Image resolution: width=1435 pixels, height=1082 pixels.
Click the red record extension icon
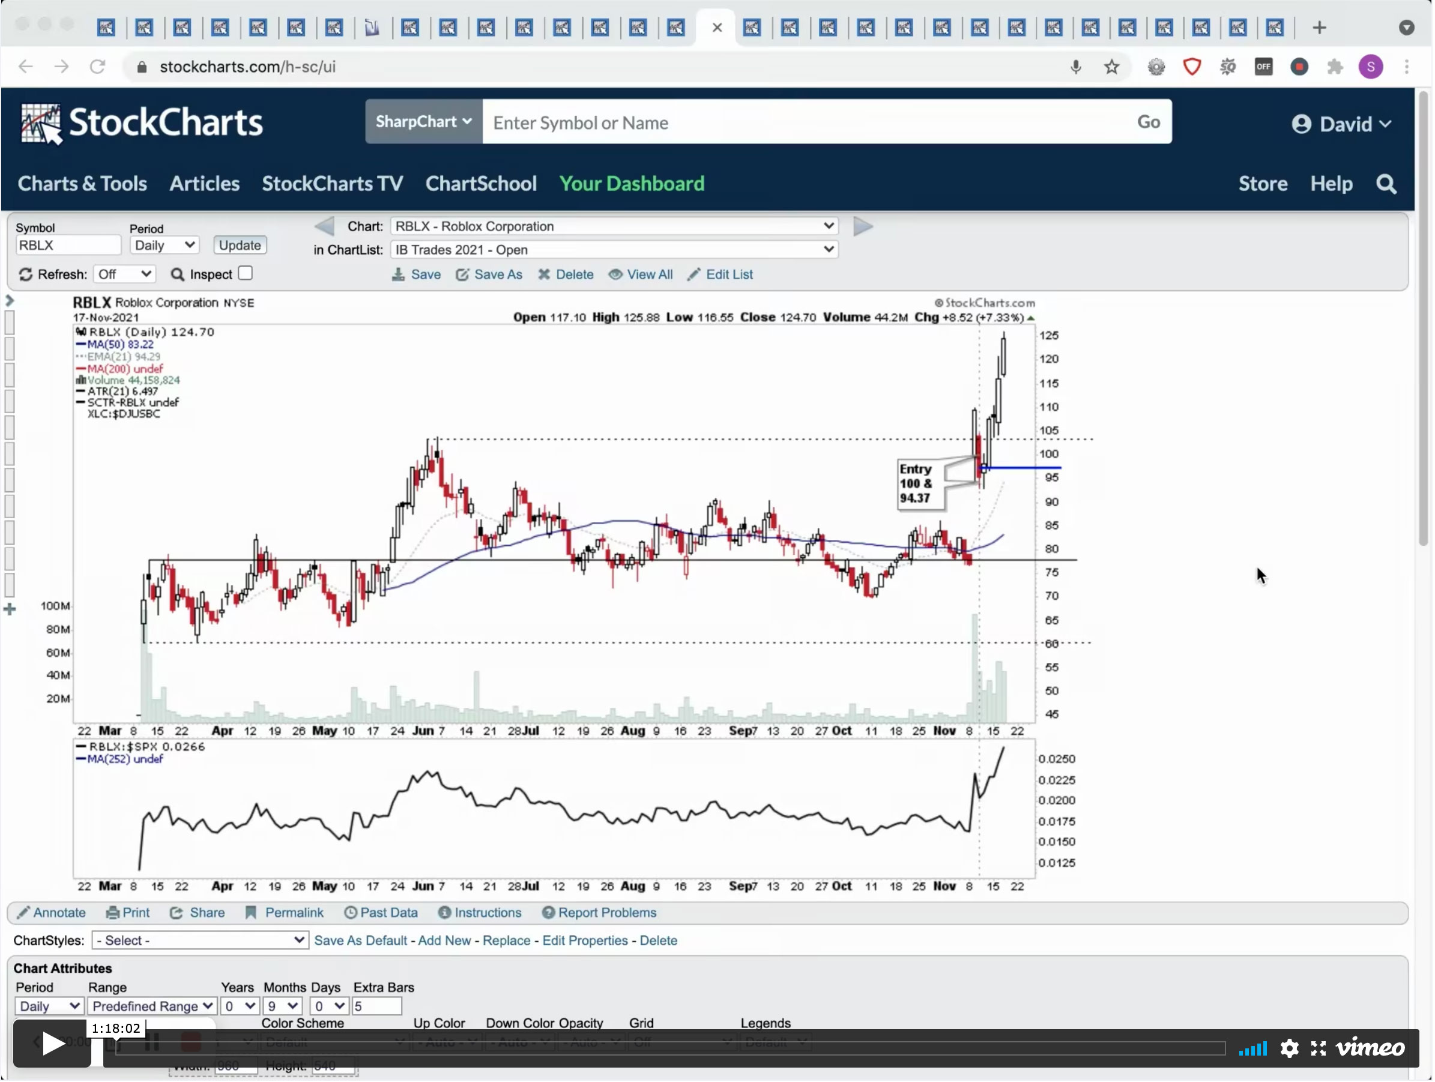pos(1299,66)
